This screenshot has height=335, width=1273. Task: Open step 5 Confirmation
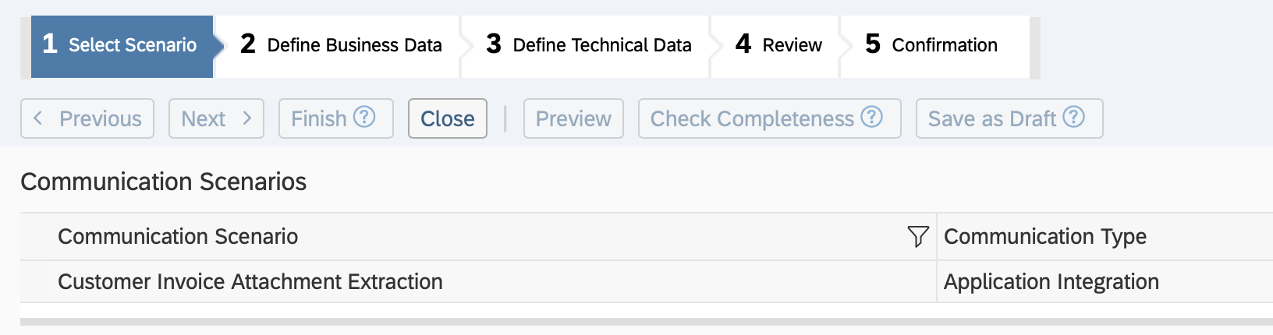point(931,45)
